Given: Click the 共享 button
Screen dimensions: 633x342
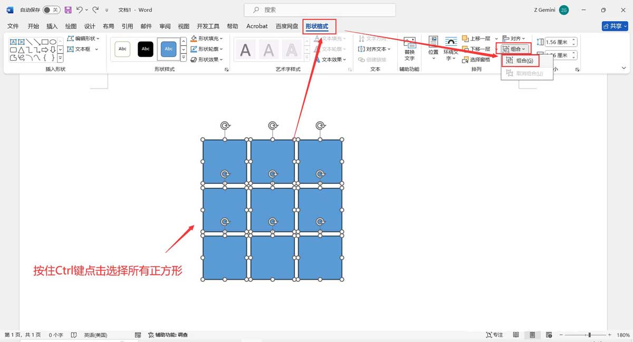Looking at the screenshot, I should click(614, 26).
